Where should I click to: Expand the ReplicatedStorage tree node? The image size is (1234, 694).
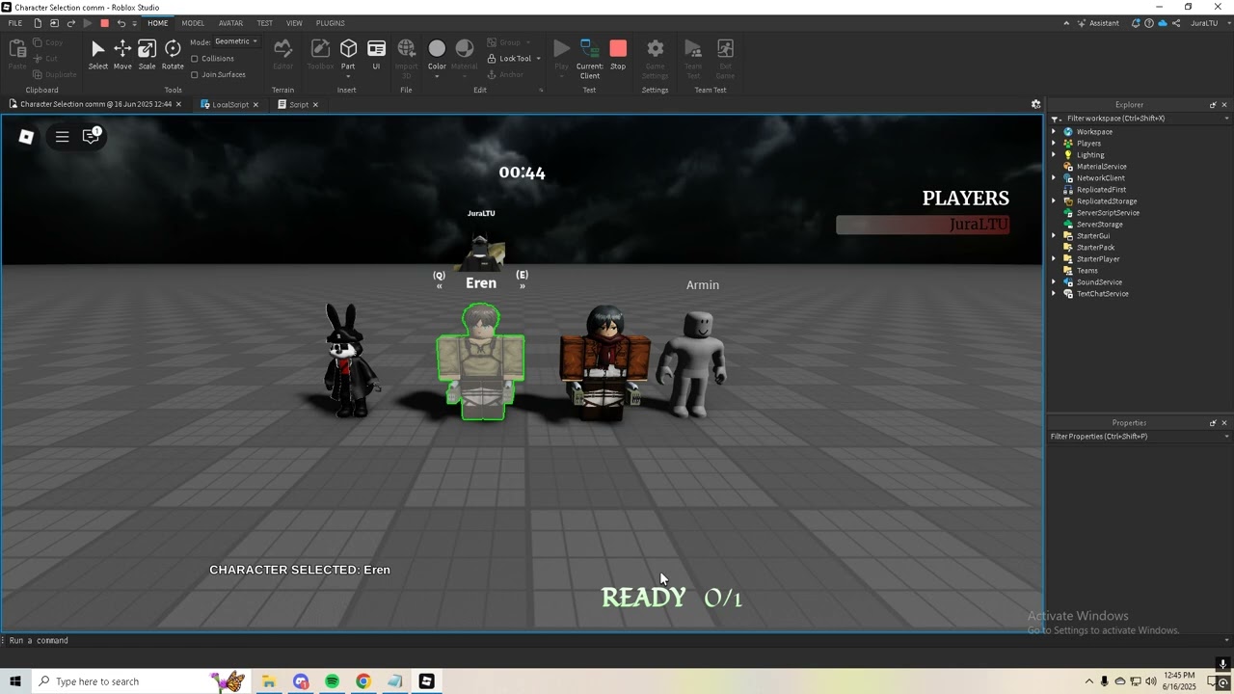(x=1054, y=201)
